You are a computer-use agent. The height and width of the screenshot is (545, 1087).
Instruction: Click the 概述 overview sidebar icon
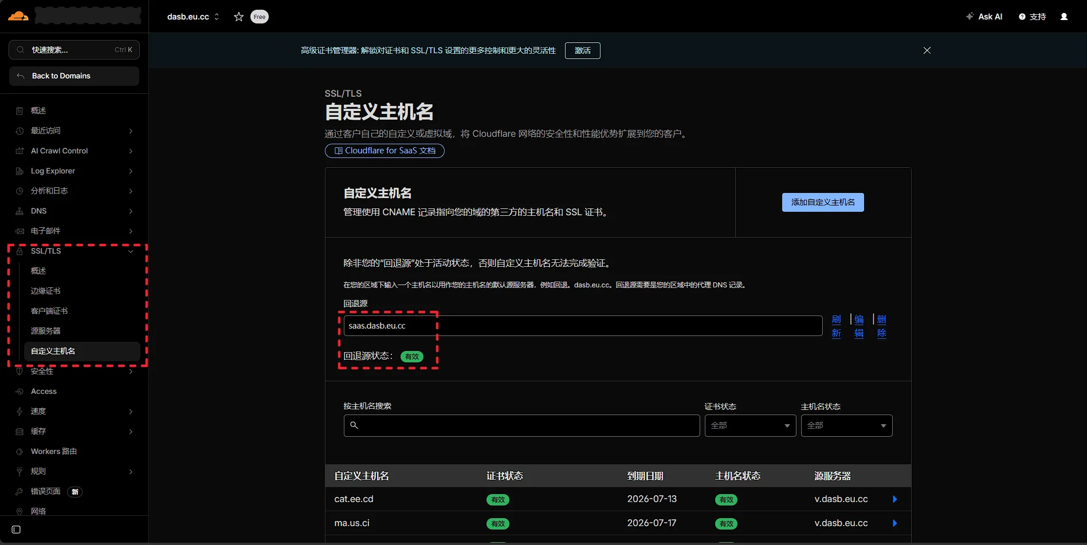click(x=19, y=110)
